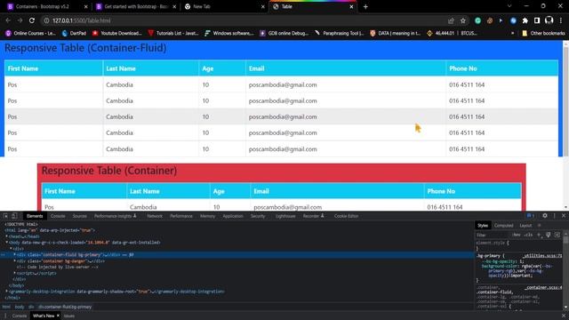This screenshot has height=320, width=569.
Task: Switch to the Sources panel tab
Action: point(79,216)
